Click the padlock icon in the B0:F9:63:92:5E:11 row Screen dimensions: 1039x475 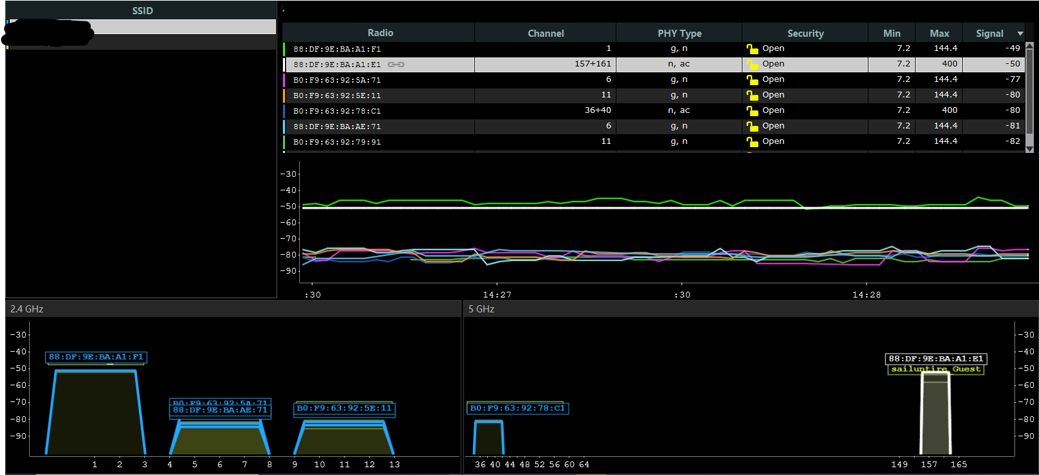click(752, 96)
